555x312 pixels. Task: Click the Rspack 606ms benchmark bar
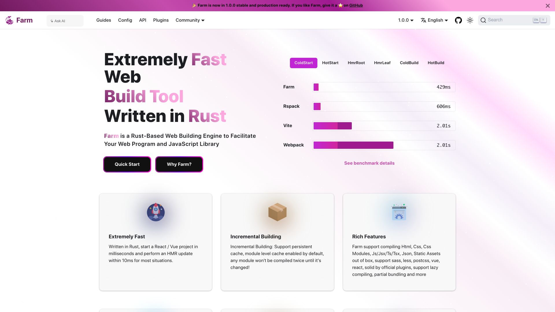384,107
